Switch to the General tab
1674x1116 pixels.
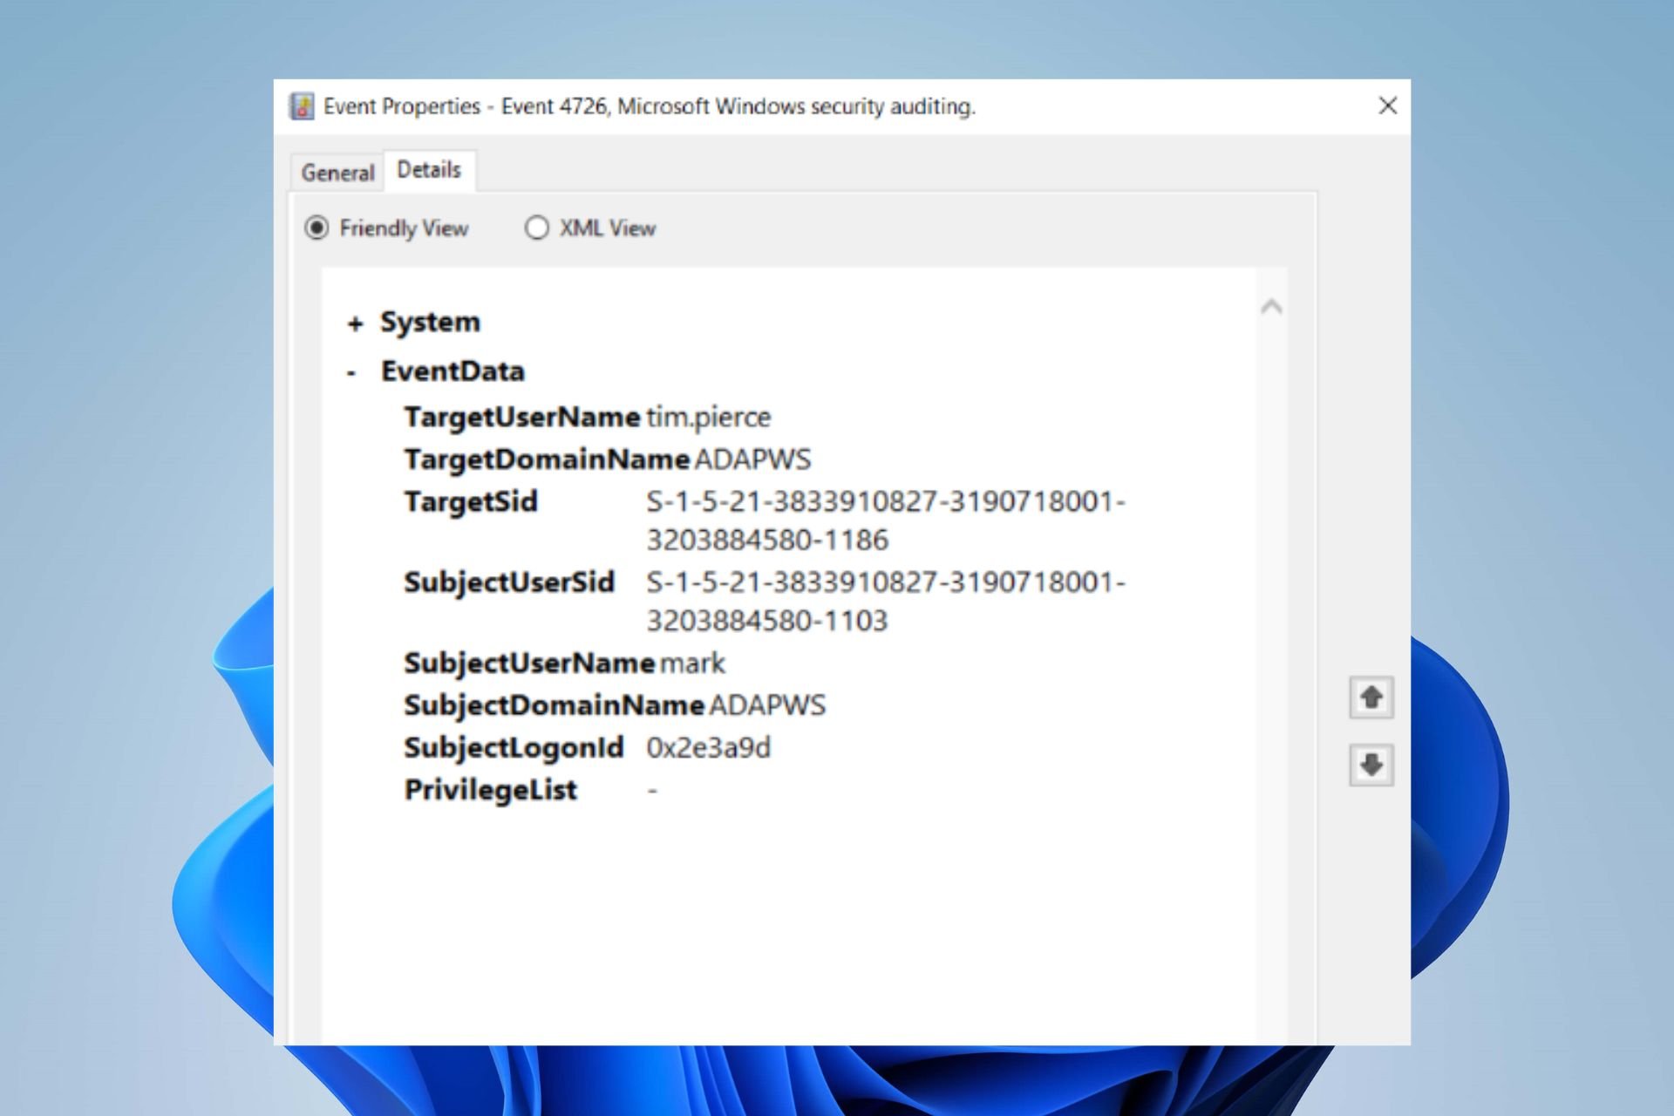(x=337, y=173)
